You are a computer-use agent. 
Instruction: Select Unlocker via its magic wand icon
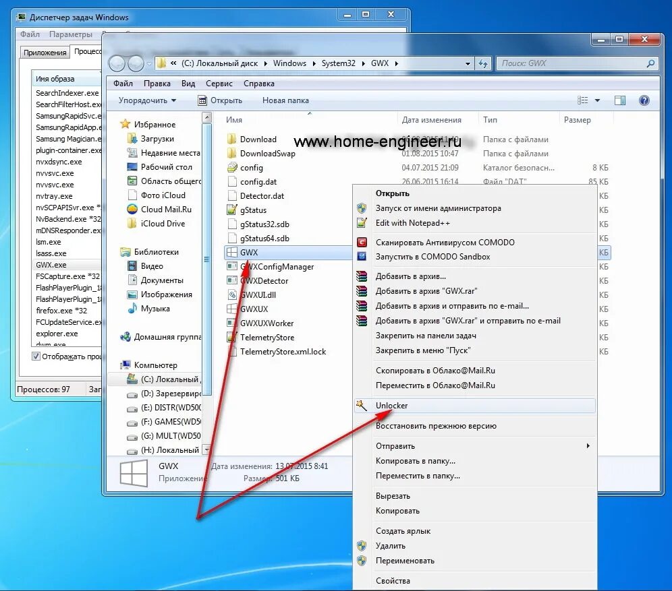point(360,405)
